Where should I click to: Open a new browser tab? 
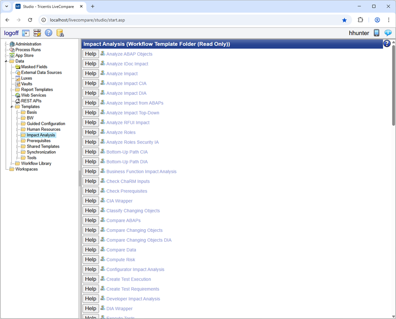[x=93, y=6]
